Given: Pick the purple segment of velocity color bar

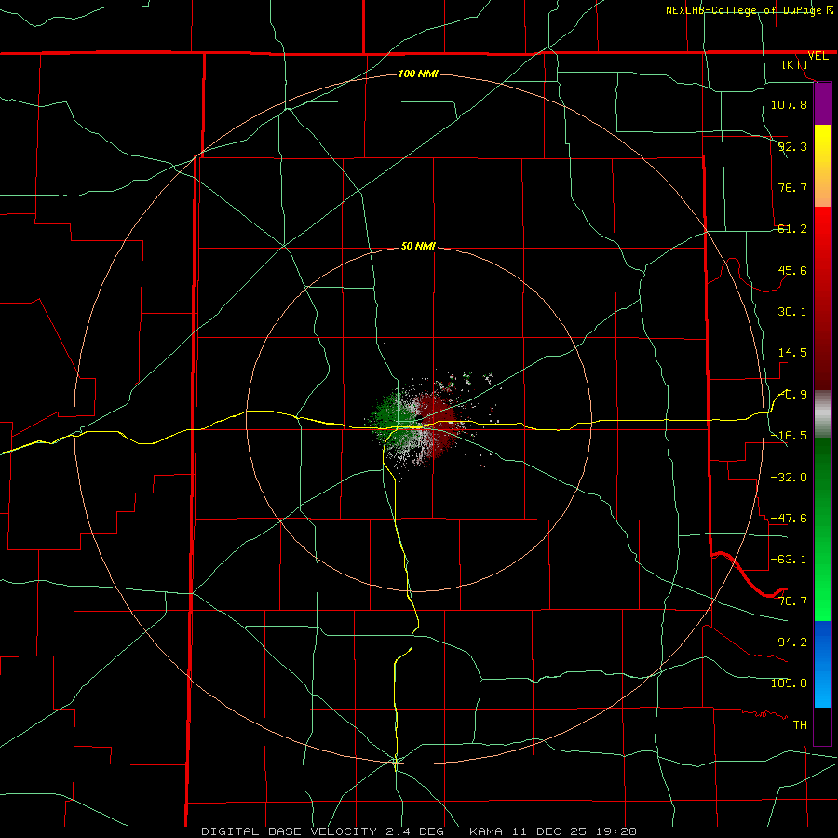Looking at the screenshot, I should [x=822, y=103].
